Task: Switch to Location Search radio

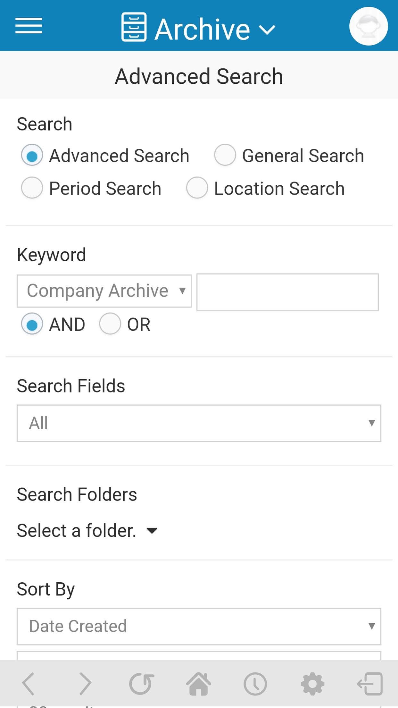Action: pyautogui.click(x=197, y=188)
